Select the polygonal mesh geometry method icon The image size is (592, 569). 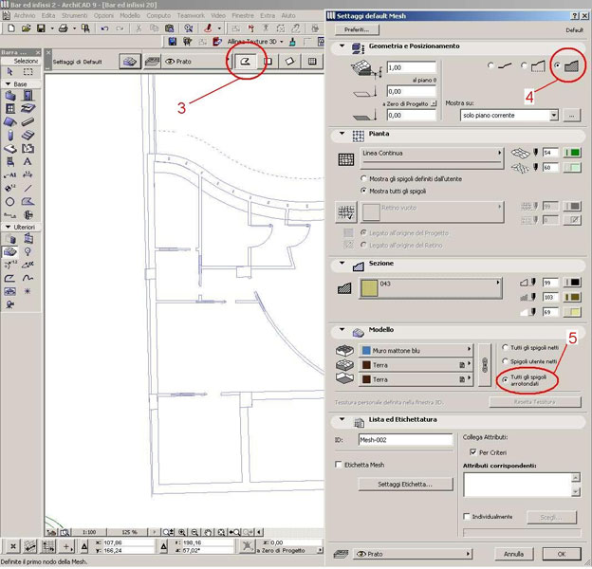coord(244,62)
